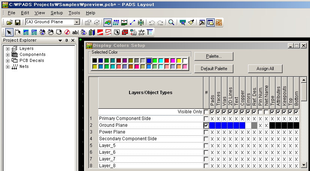Open the File menu
The height and width of the screenshot is (171, 310).
[x=12, y=13]
